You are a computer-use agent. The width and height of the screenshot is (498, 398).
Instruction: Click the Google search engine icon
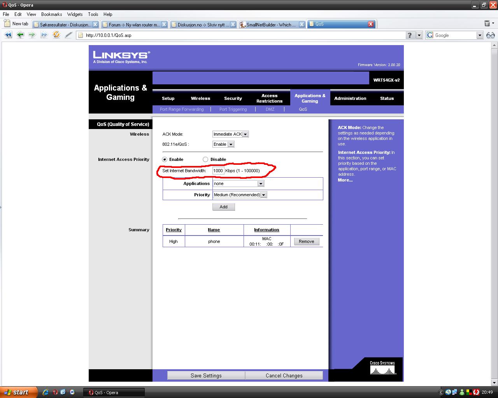click(430, 35)
